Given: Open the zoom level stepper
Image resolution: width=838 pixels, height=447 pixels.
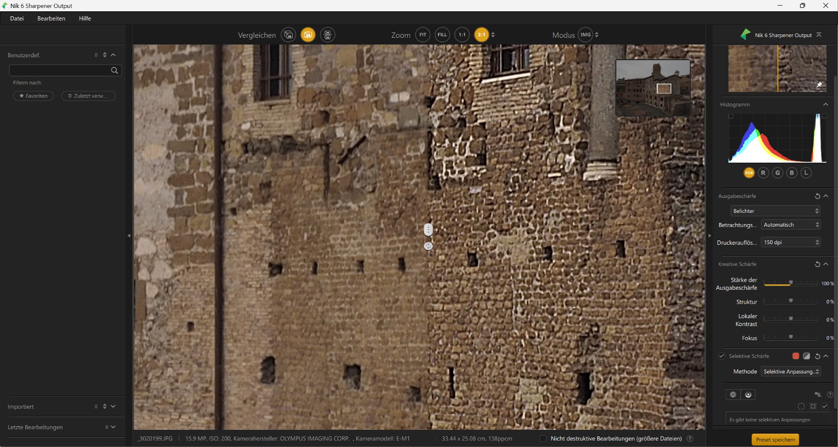Looking at the screenshot, I should [x=493, y=35].
